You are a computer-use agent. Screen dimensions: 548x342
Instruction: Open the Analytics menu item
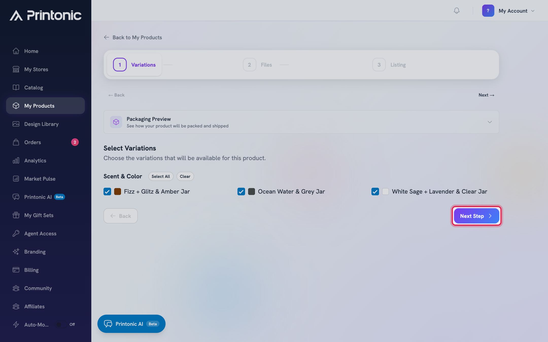pos(45,160)
